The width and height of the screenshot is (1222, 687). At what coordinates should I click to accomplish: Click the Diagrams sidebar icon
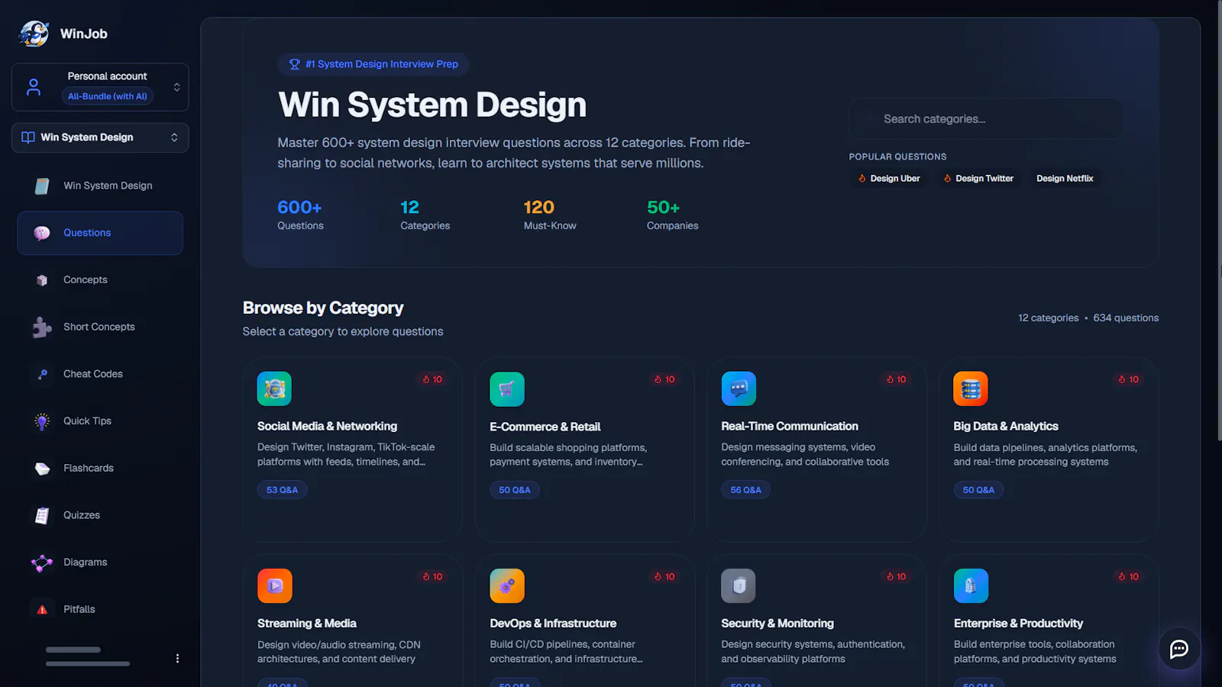tap(42, 563)
